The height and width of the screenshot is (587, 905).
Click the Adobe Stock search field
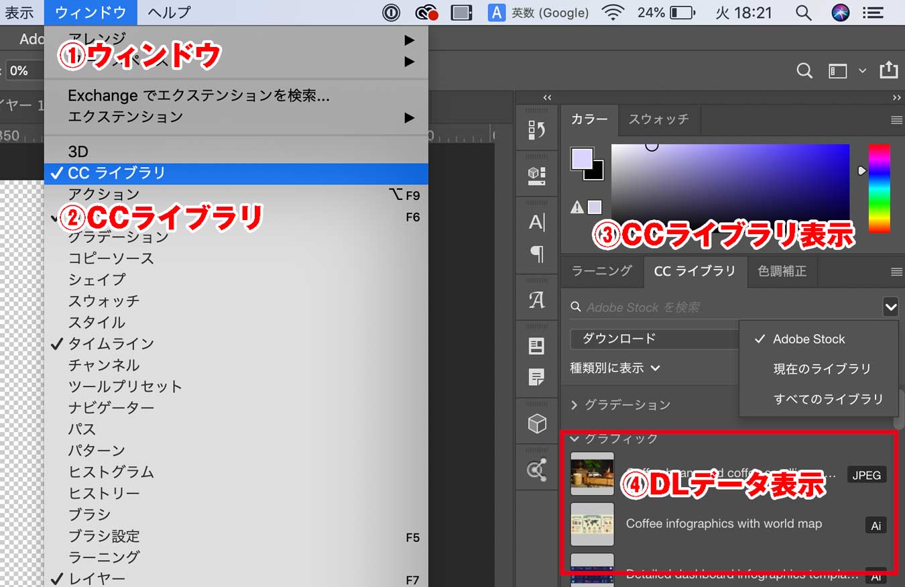(x=724, y=307)
